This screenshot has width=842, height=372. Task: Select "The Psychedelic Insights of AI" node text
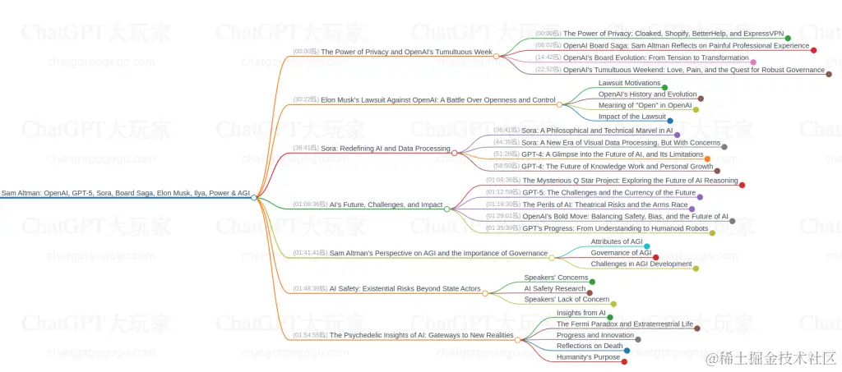point(422,335)
